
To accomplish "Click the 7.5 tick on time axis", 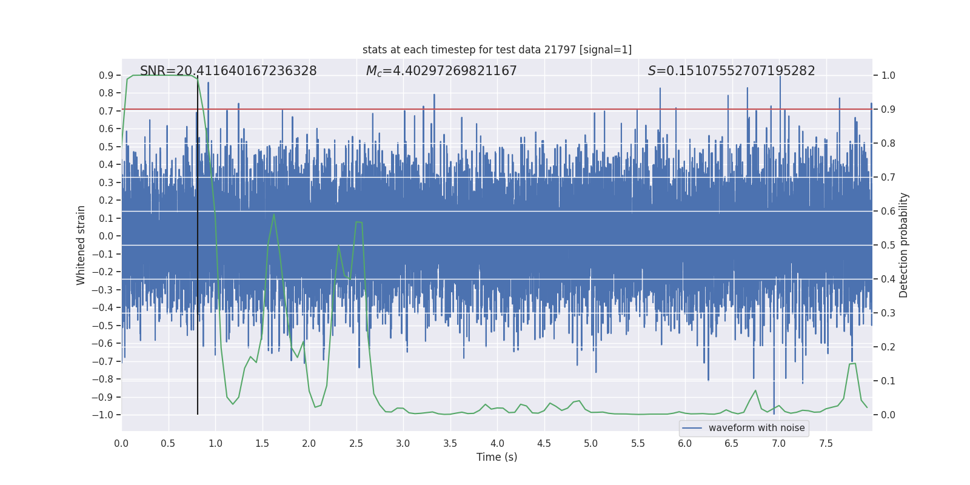I will pos(826,443).
